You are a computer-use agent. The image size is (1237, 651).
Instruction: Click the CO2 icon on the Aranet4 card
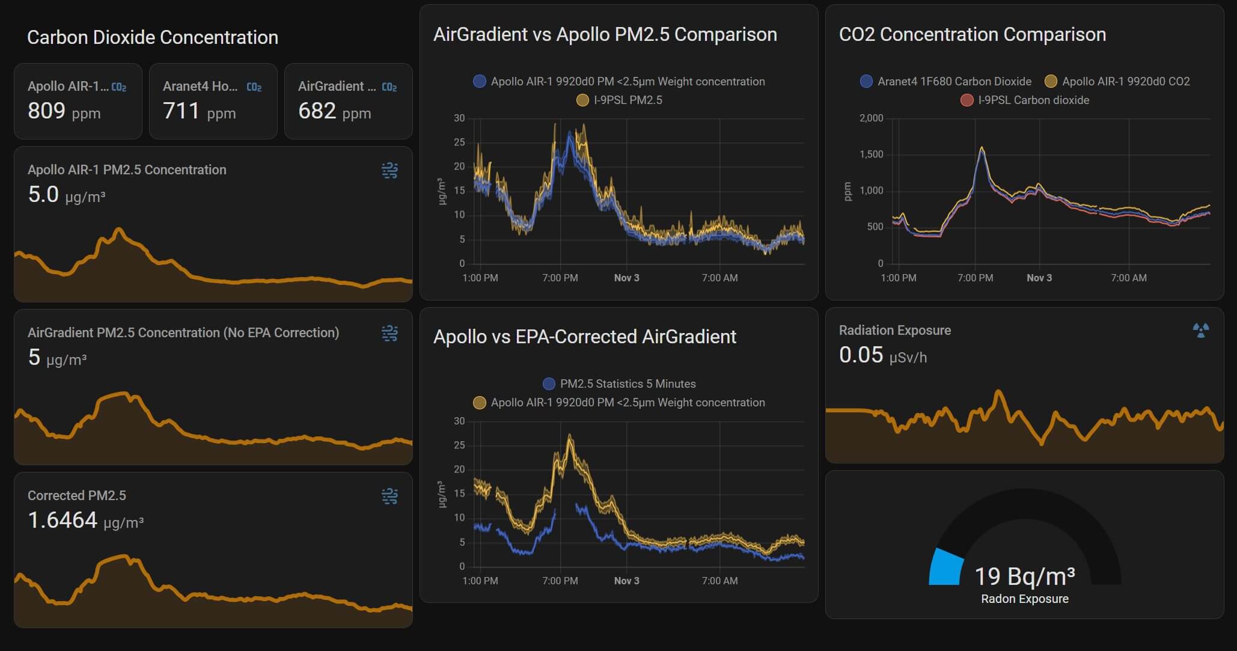click(254, 87)
